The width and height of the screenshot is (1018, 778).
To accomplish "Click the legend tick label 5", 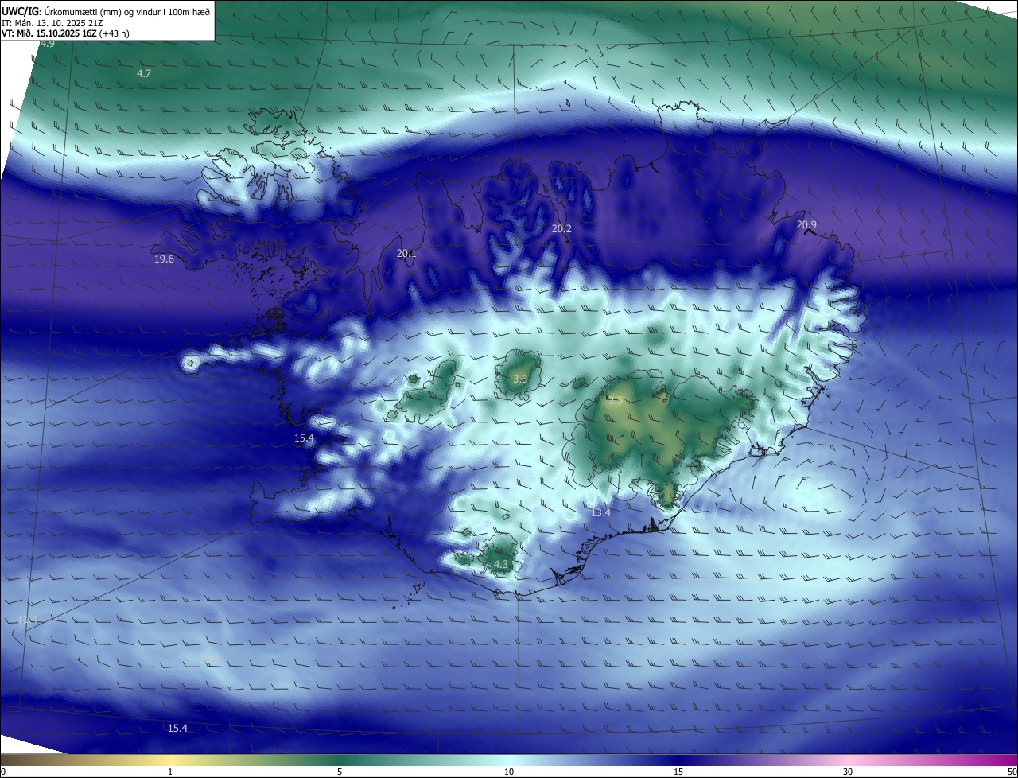I will [340, 772].
